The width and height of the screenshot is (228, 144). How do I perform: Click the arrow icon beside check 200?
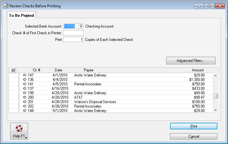click(x=25, y=97)
